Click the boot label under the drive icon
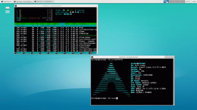The height and width of the screenshot is (110, 197). pos(8,12)
